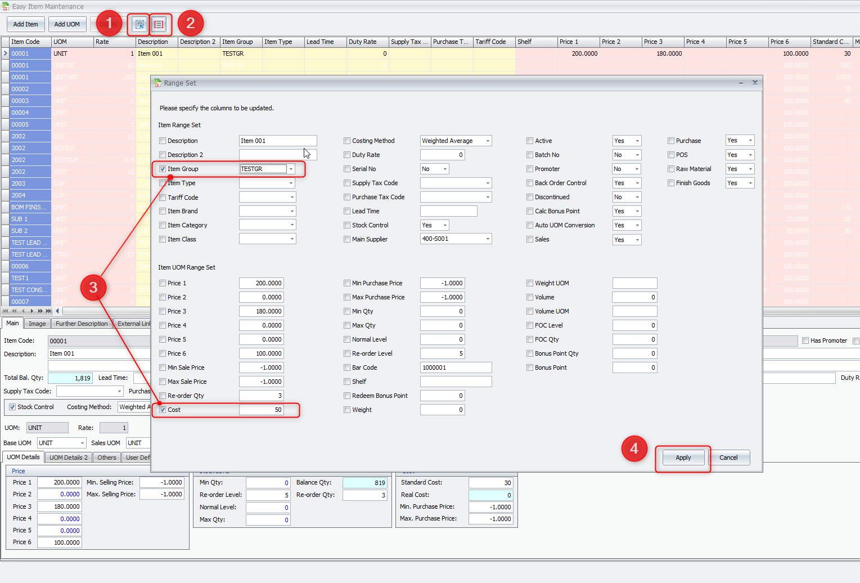Open the Item Type dropdown in Range Set
This screenshot has width=860, height=583.
[x=291, y=182]
